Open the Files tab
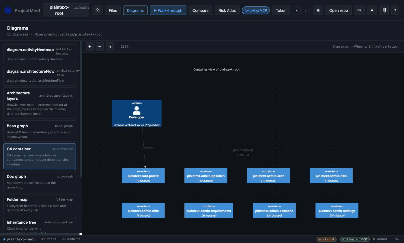The image size is (404, 243). click(113, 10)
